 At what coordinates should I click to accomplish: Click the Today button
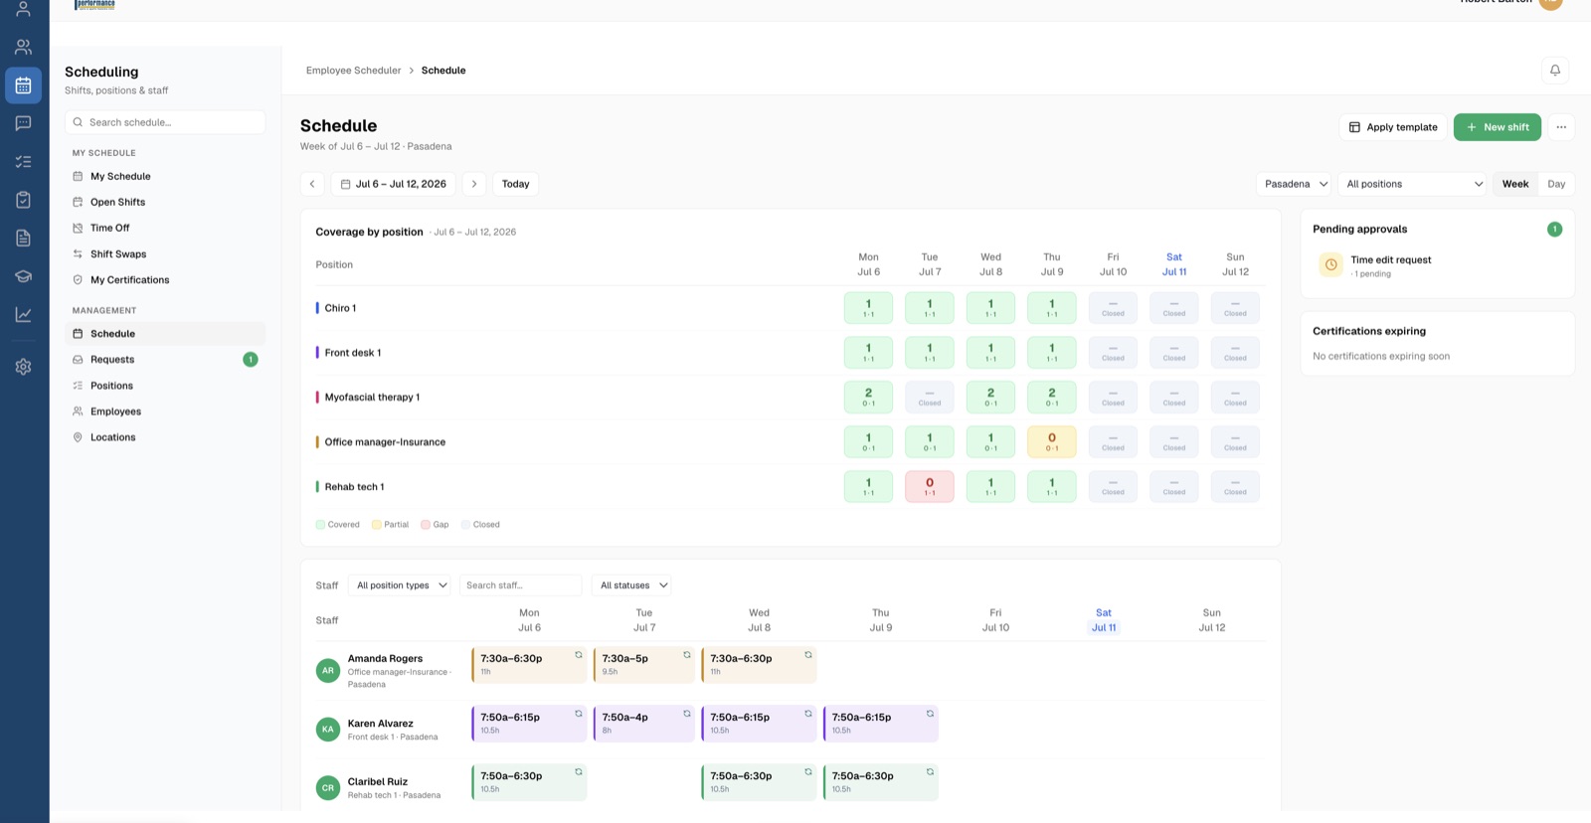click(515, 184)
